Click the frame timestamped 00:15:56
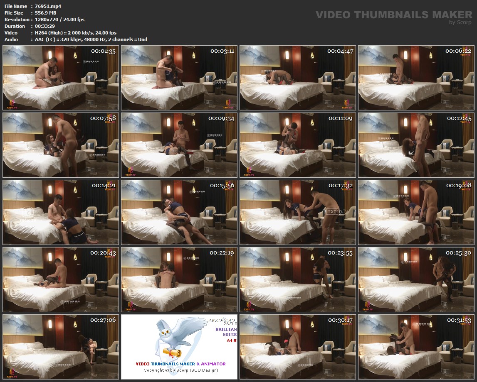The height and width of the screenshot is (382, 477). [179, 212]
